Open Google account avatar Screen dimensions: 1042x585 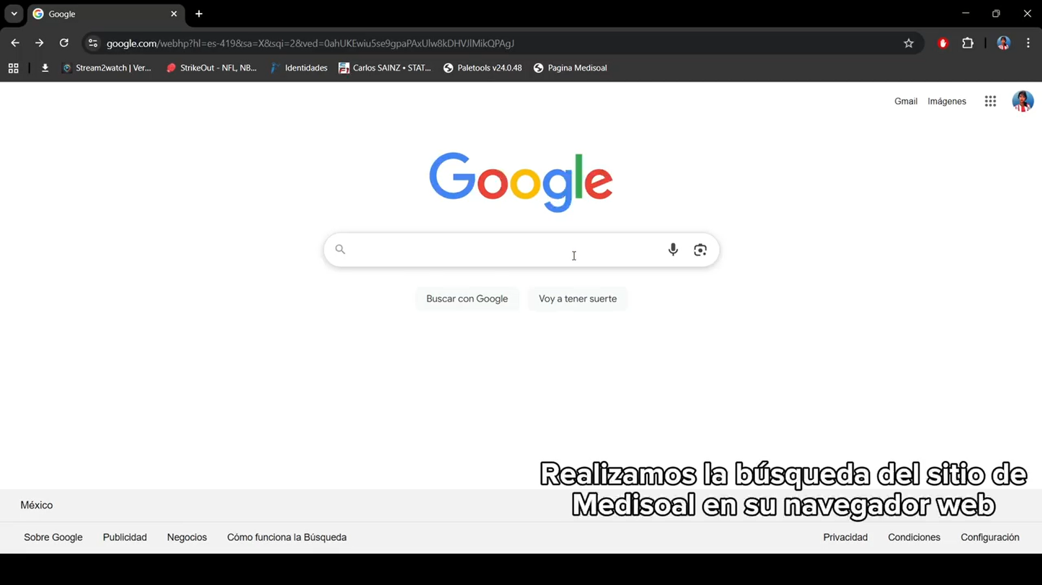tap(1022, 101)
